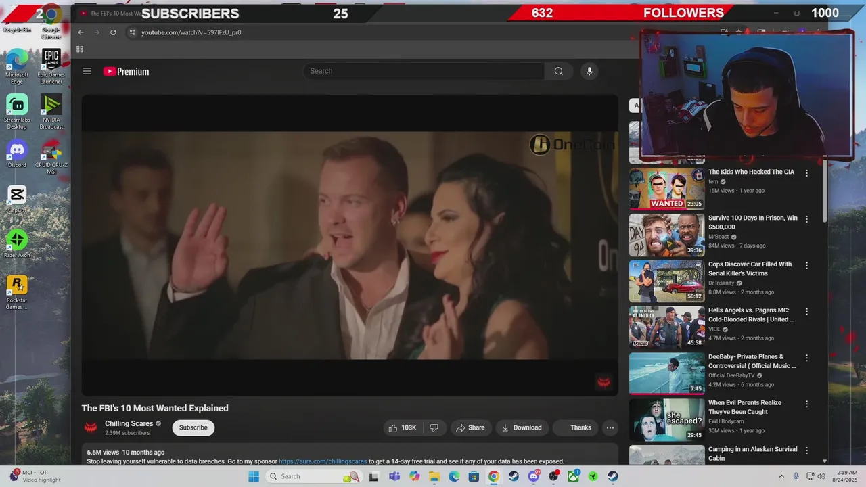Click the playing FBI video frame

350,245
